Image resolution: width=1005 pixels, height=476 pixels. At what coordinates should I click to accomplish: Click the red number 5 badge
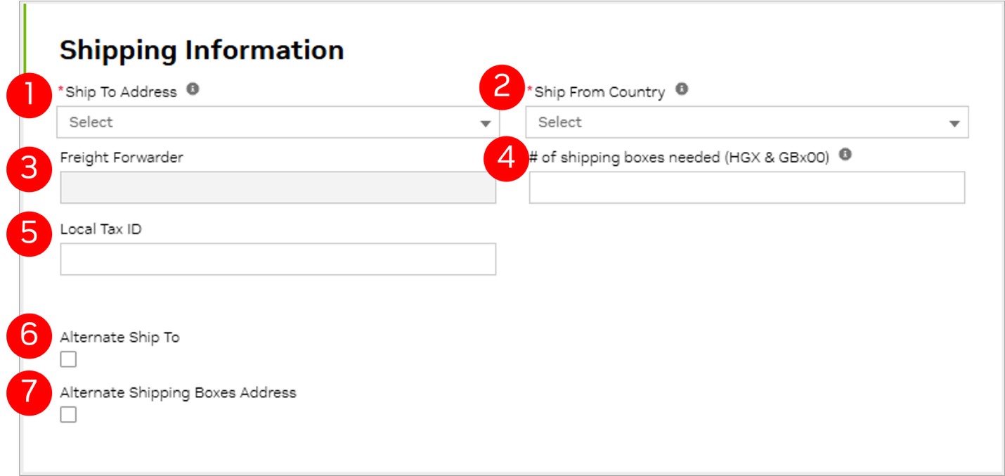coord(30,233)
